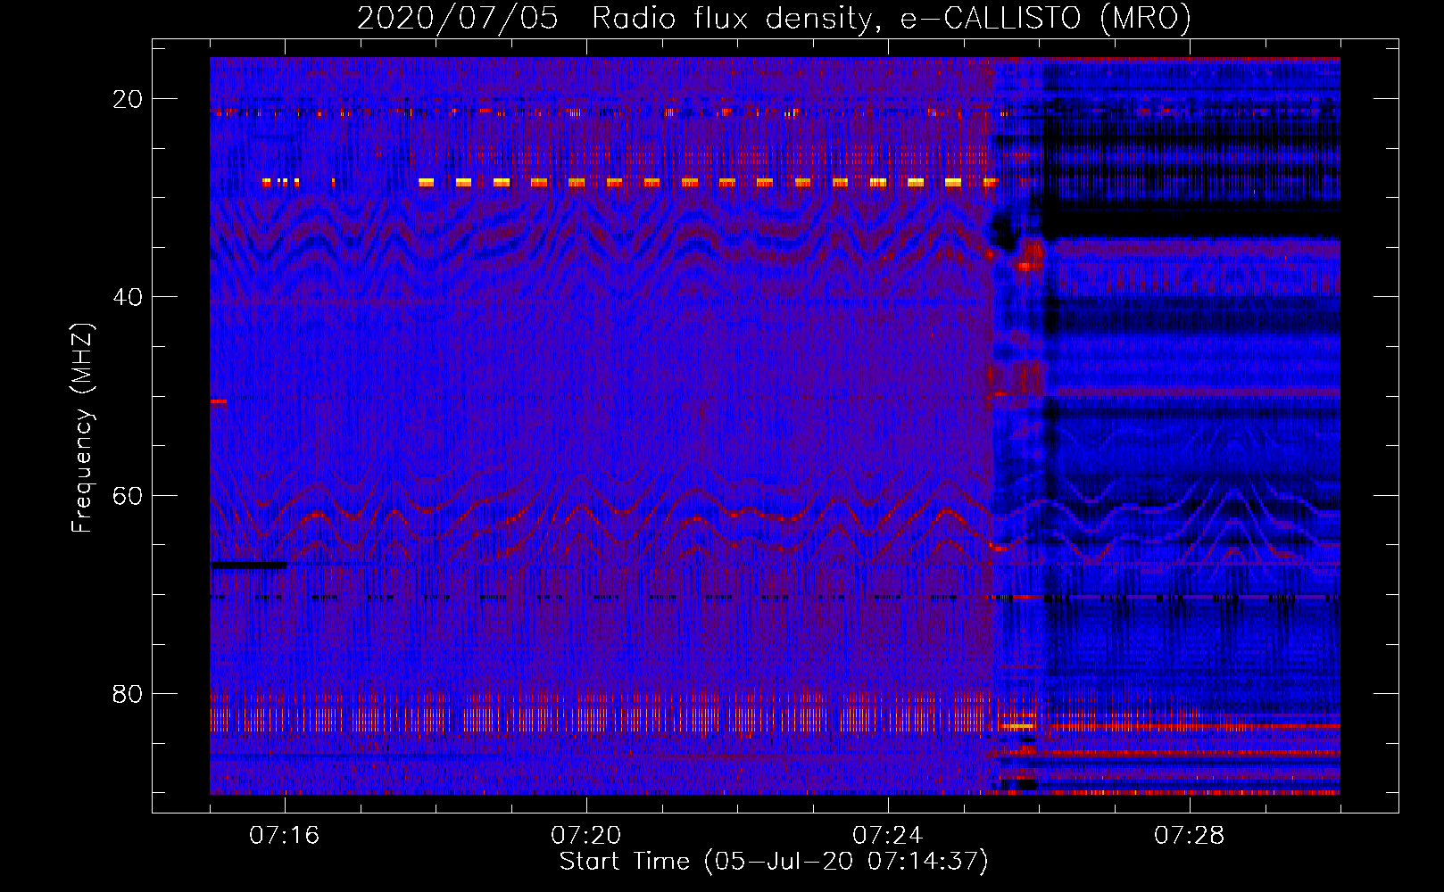
Task: Click the '20' frequency tick label
Action: (129, 99)
